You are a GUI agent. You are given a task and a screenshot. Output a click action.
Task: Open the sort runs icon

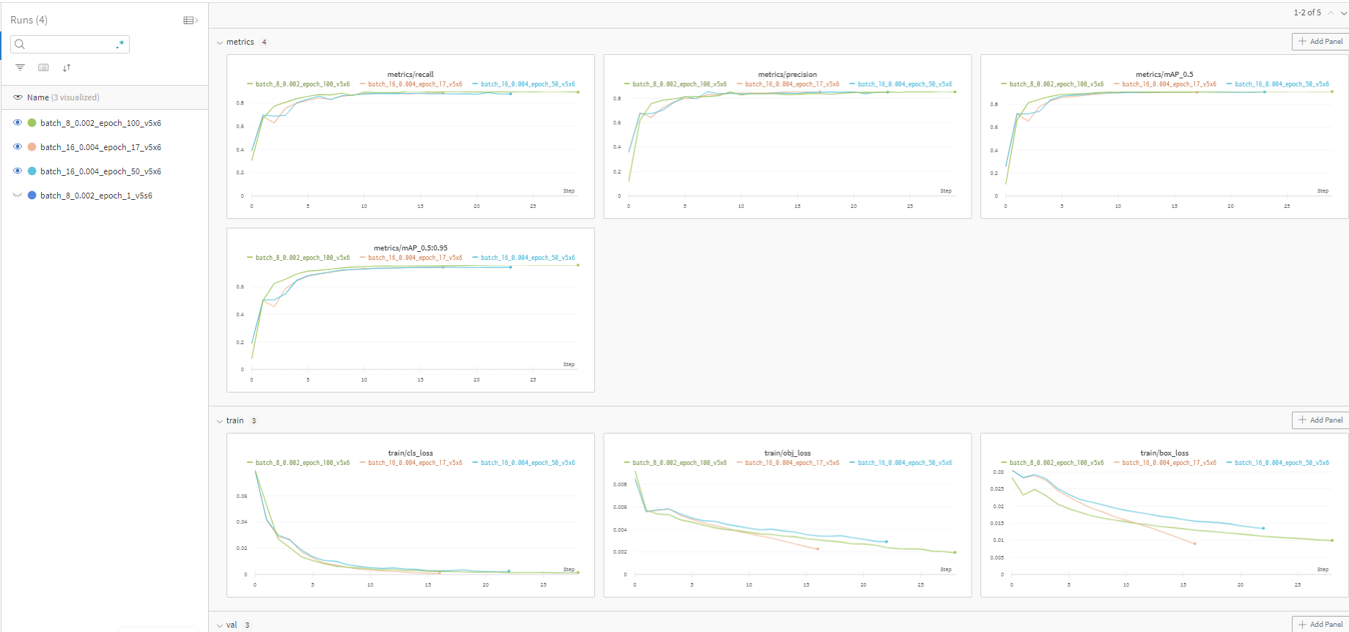(67, 67)
